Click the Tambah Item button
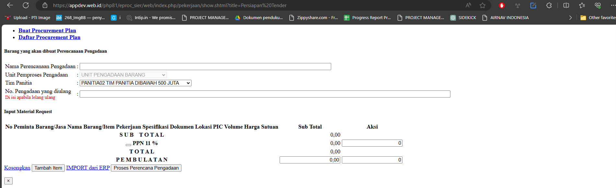The width and height of the screenshot is (616, 188). (48, 168)
